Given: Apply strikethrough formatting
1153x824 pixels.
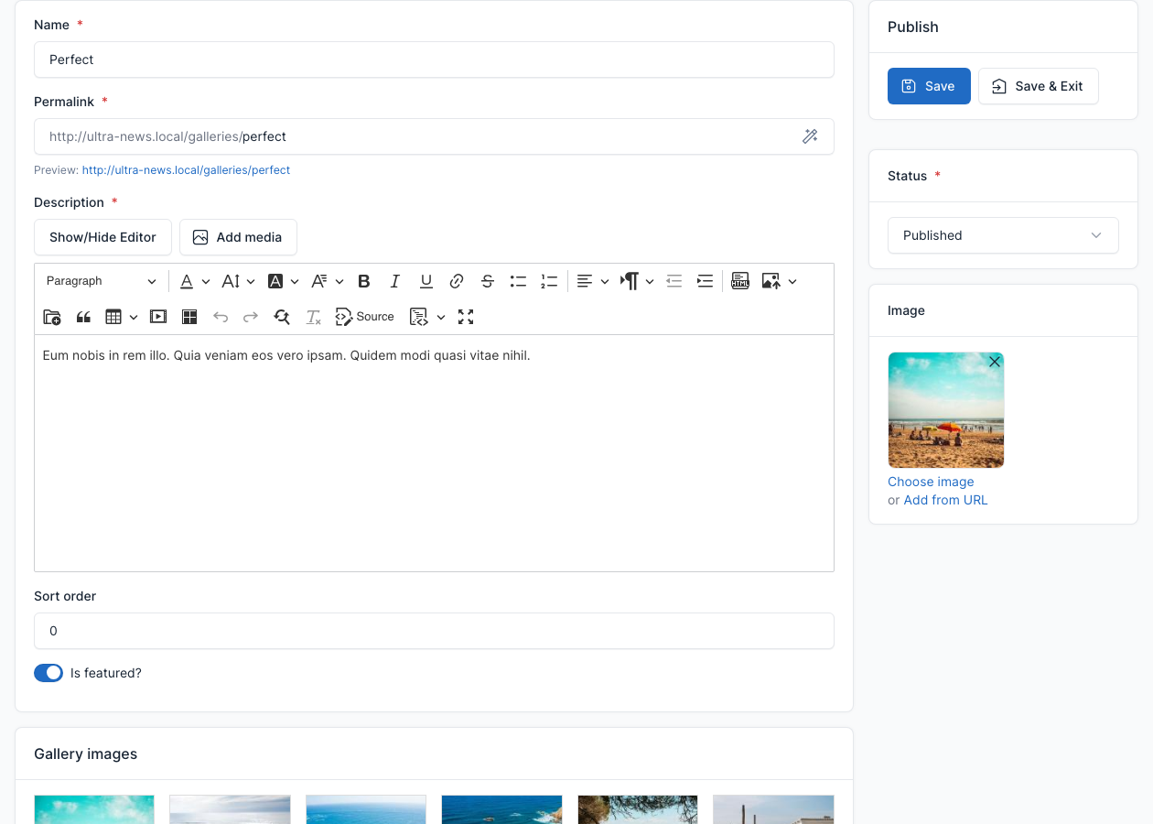Looking at the screenshot, I should point(488,281).
